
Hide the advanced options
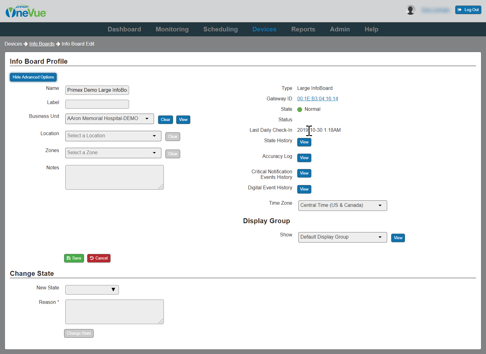coord(33,77)
